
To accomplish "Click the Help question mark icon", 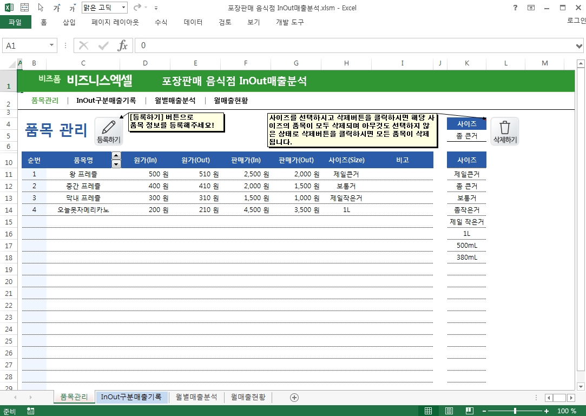I will coord(515,8).
